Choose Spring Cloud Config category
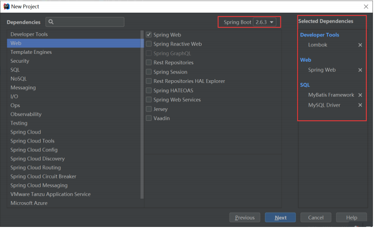The width and height of the screenshot is (374, 228). click(x=74, y=150)
